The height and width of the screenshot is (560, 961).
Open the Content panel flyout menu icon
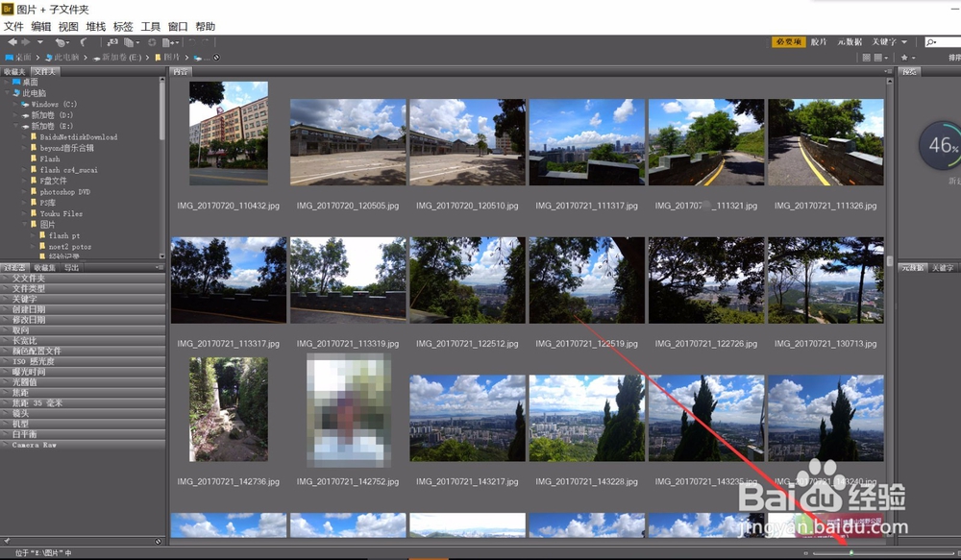click(888, 72)
